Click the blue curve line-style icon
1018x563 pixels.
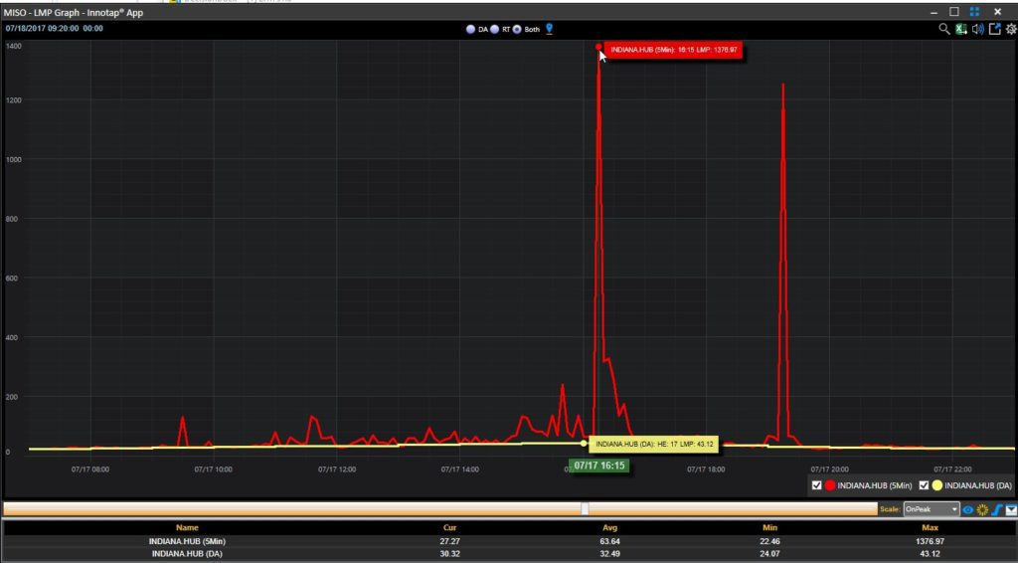pos(997,509)
